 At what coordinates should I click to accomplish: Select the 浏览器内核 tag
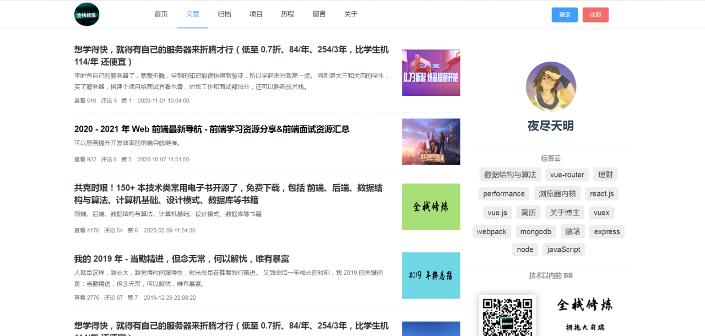coord(557,194)
